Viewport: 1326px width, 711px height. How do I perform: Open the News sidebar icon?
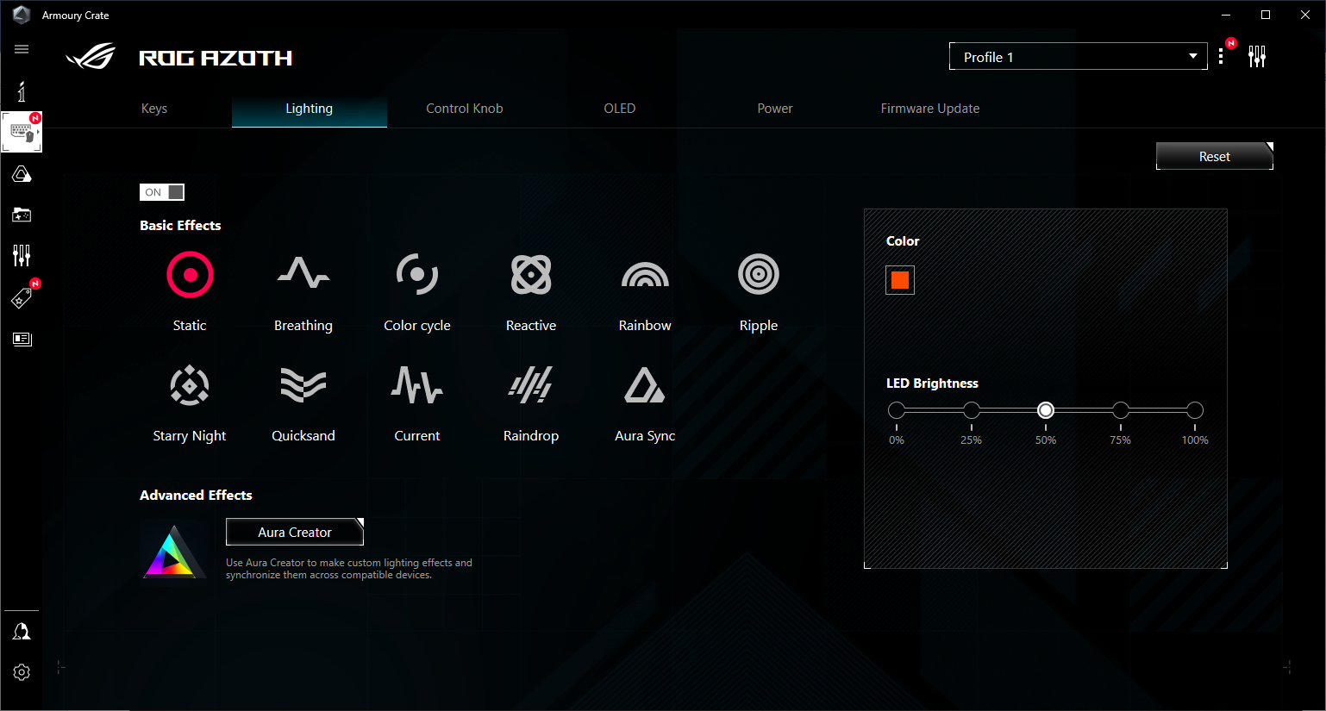(22, 339)
